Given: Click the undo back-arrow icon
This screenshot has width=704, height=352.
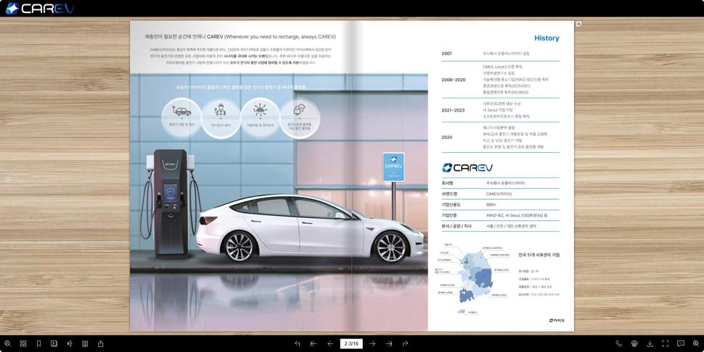Looking at the screenshot, I should coord(298,344).
